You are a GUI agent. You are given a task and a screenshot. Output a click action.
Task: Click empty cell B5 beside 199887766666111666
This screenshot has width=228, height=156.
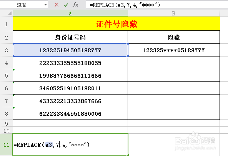(174, 75)
